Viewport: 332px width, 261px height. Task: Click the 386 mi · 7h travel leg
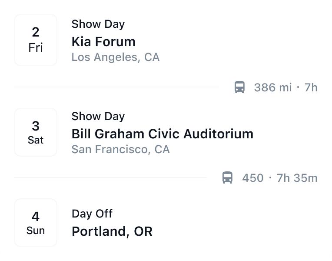[286, 87]
